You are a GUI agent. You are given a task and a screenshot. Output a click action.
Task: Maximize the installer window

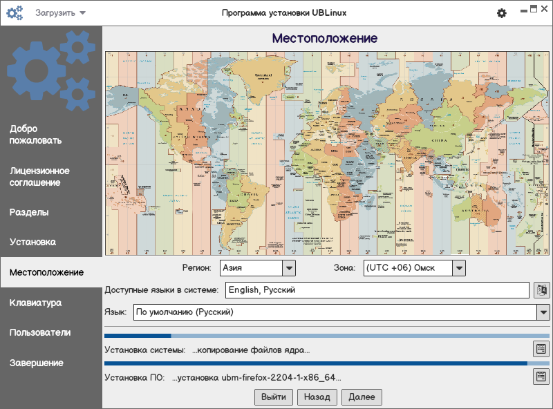tap(533, 9)
